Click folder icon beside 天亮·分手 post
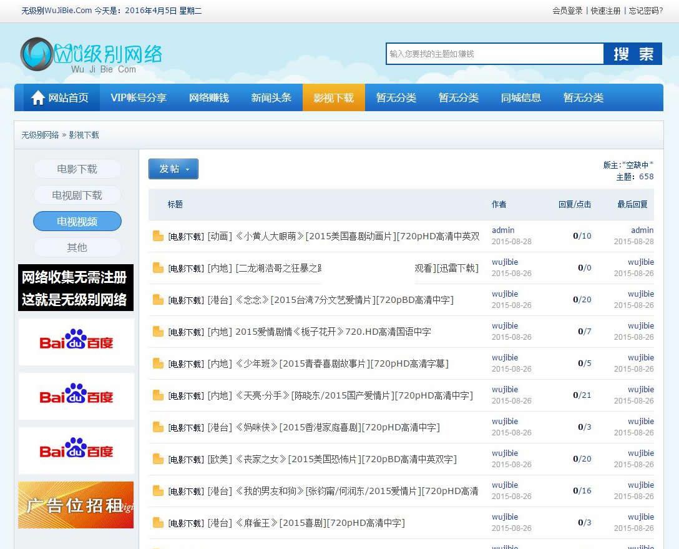This screenshot has height=549, width=679. (158, 395)
